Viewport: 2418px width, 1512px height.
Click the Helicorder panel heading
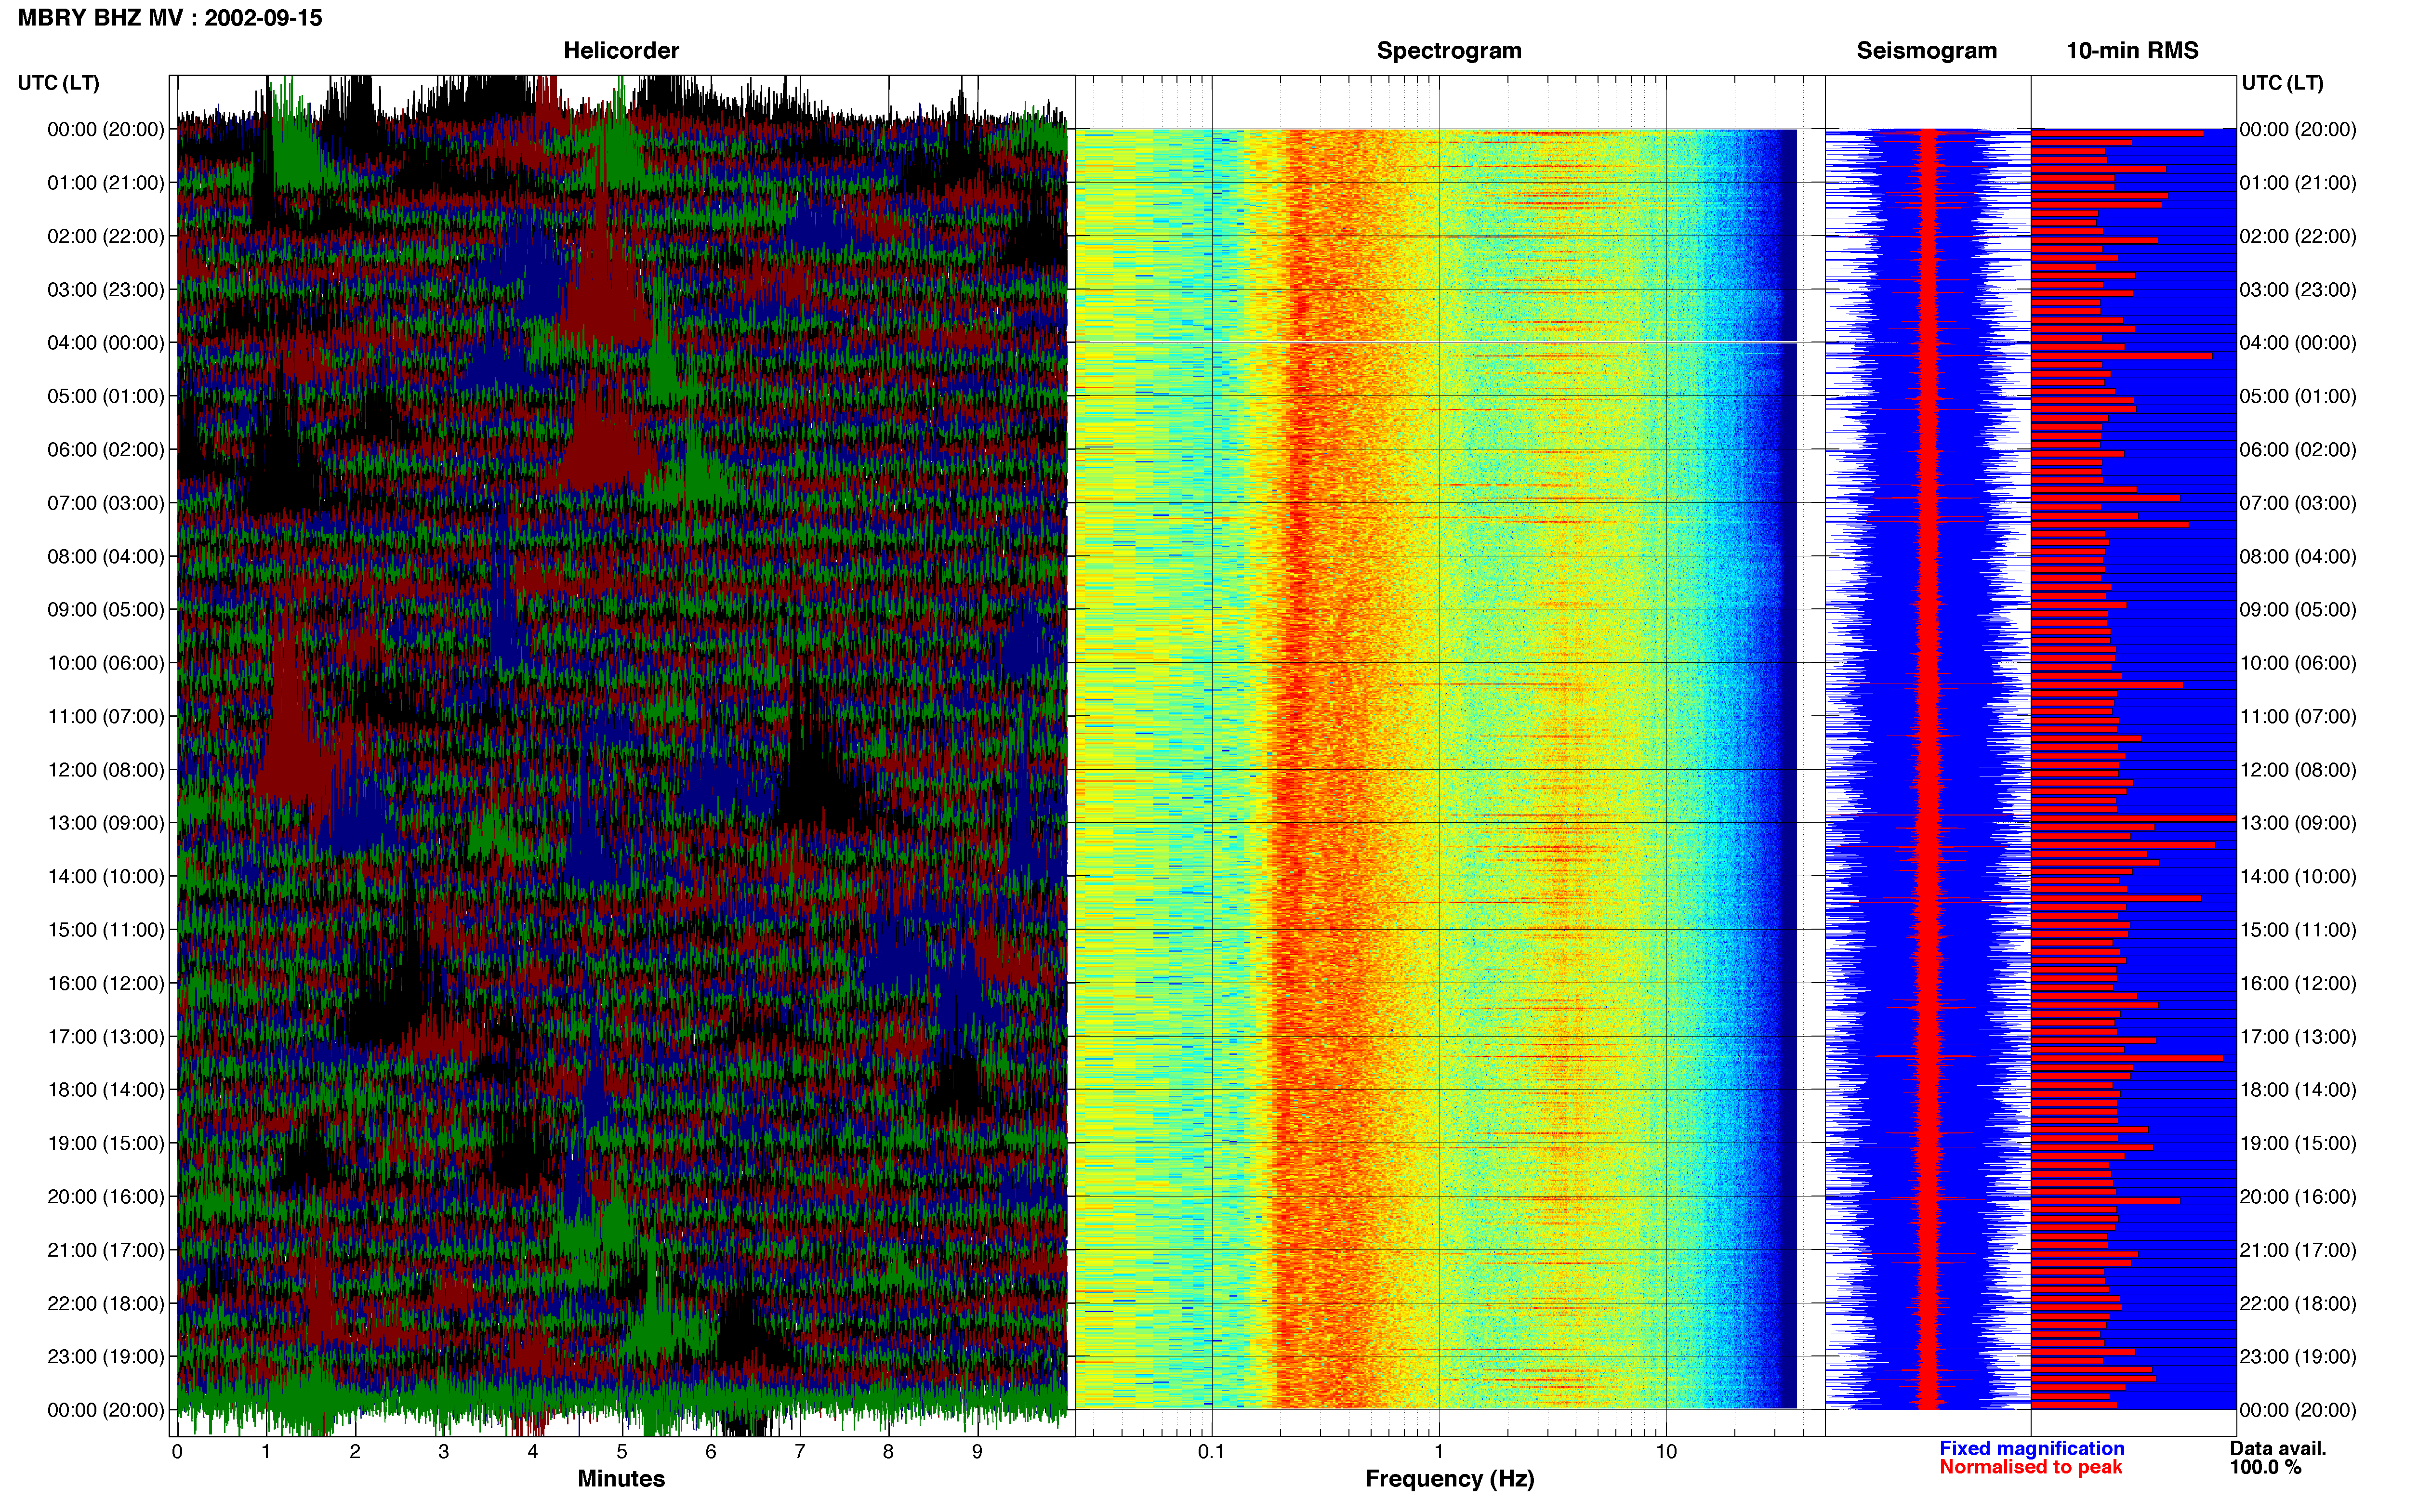(x=621, y=51)
